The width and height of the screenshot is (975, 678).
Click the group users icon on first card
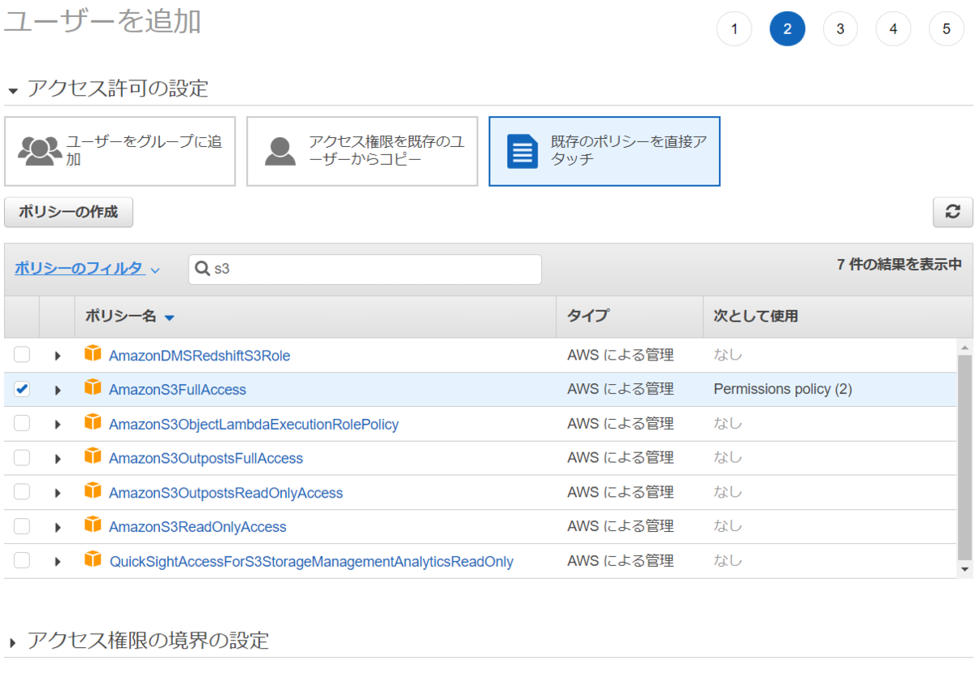tap(39, 151)
